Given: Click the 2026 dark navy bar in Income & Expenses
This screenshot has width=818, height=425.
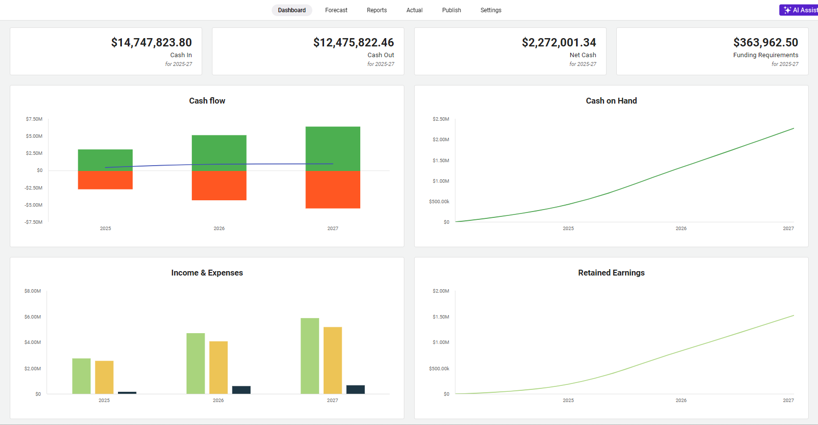Looking at the screenshot, I should (x=241, y=390).
